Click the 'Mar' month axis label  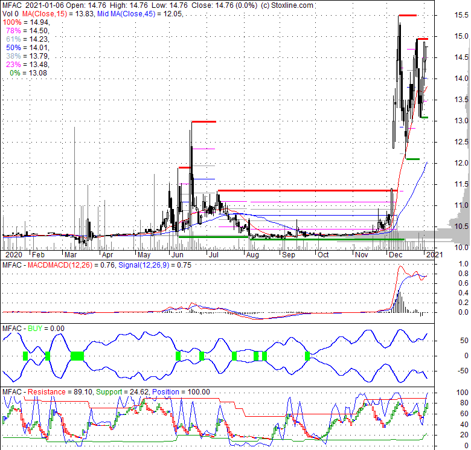click(71, 255)
